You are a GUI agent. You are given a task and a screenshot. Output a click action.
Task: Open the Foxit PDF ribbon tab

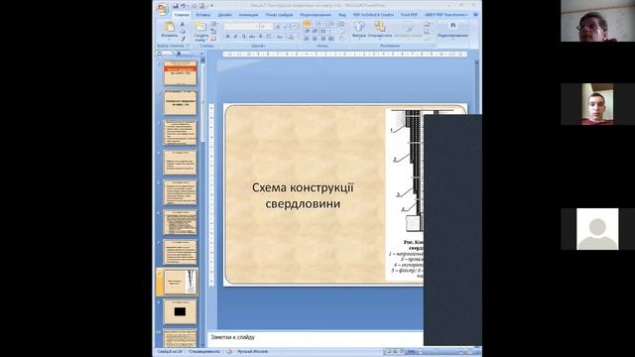pyautogui.click(x=409, y=15)
